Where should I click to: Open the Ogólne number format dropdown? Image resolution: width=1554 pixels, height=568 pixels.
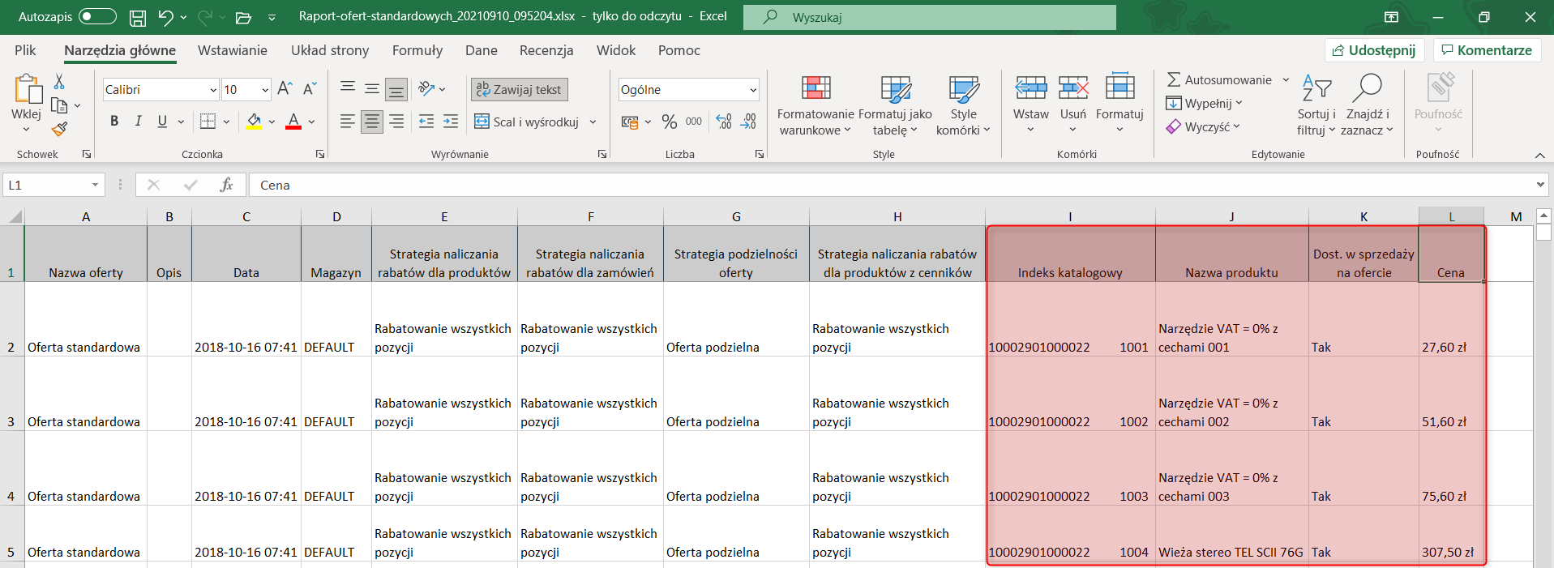[x=753, y=90]
